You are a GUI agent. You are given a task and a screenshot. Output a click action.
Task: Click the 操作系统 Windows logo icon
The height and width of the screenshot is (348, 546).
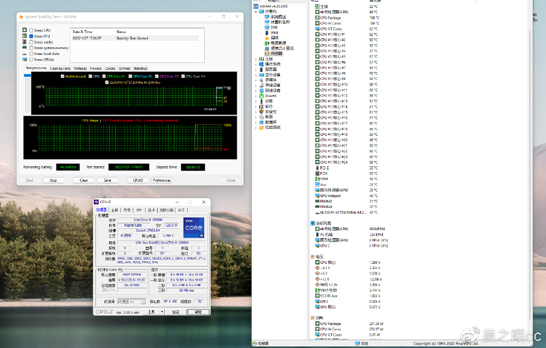261,64
